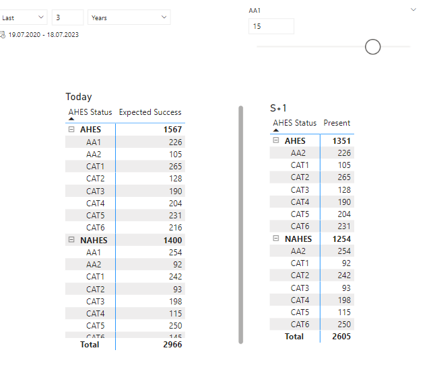Sort S+1 table by AHES Status header
This screenshot has width=435, height=383.
[295, 123]
